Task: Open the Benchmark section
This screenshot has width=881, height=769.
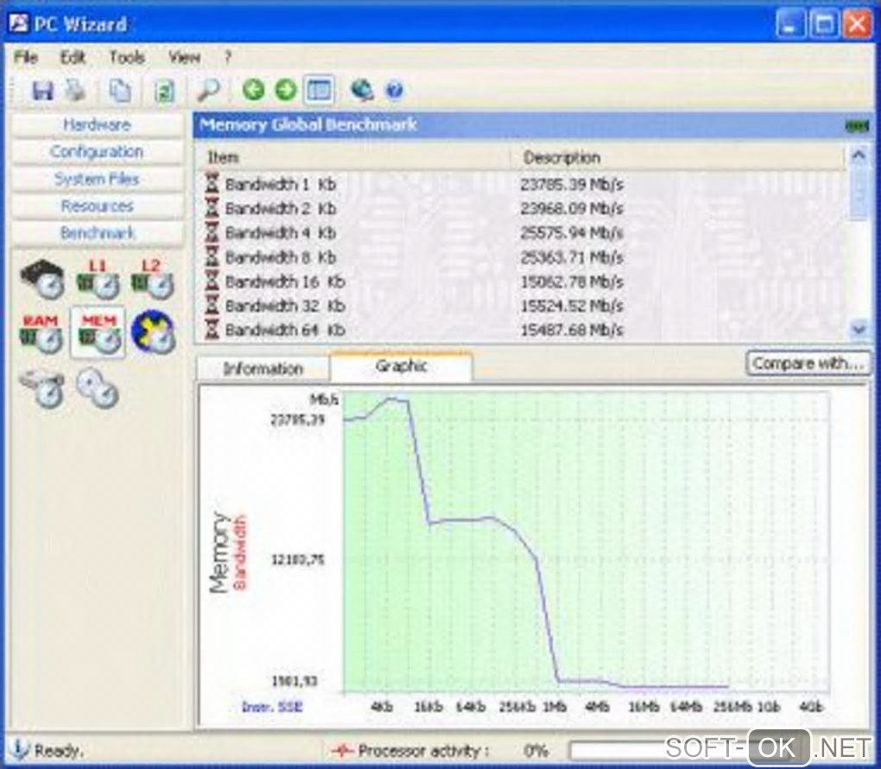Action: 98,232
